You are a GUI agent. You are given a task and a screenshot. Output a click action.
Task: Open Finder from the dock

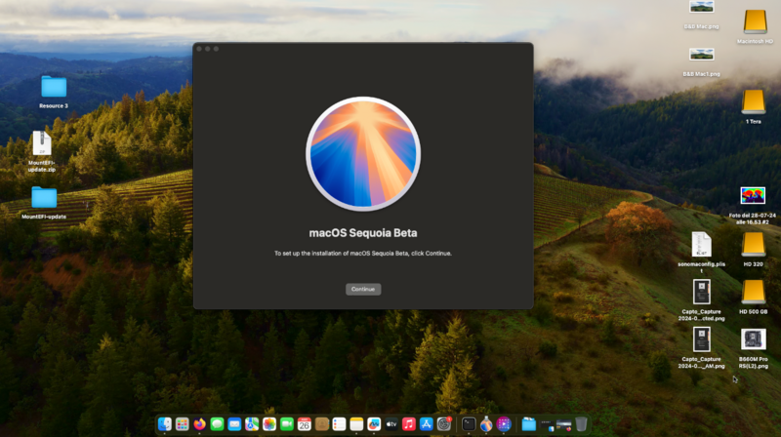coord(165,424)
